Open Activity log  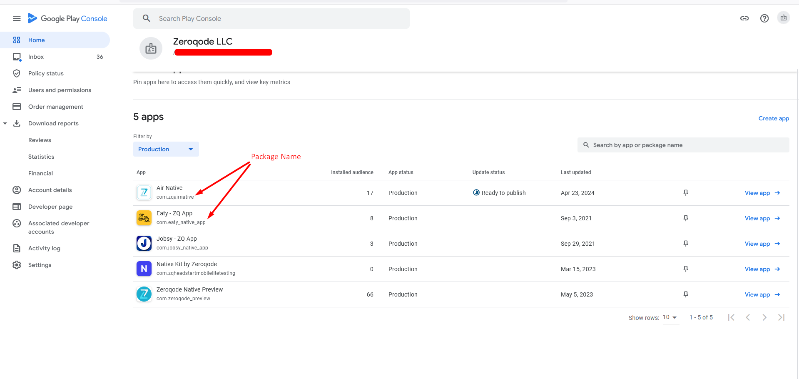55,248
